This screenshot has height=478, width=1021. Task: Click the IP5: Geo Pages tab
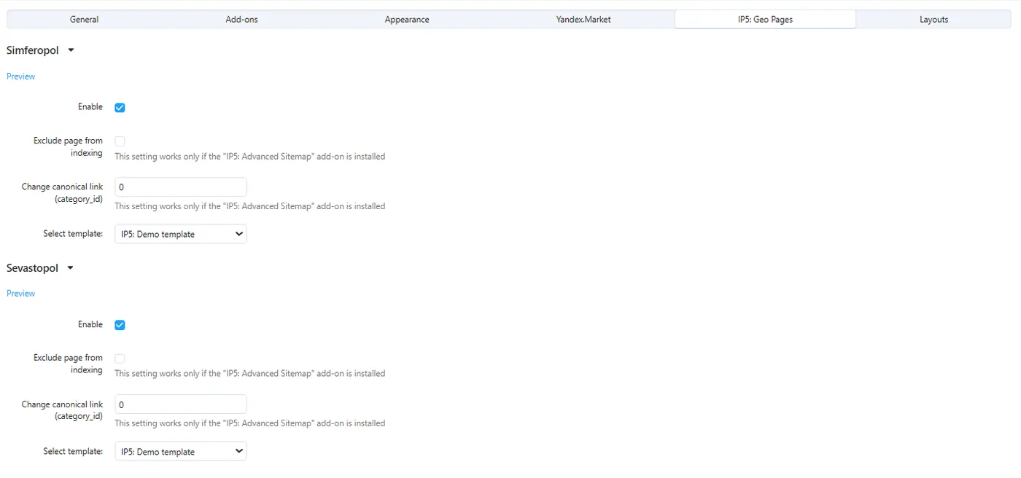765,20
